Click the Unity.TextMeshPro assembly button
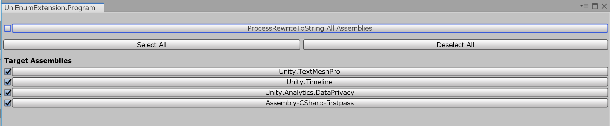Image resolution: width=610 pixels, height=126 pixels. (x=310, y=72)
